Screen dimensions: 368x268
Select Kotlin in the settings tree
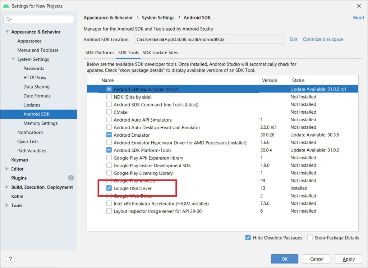click(x=17, y=196)
